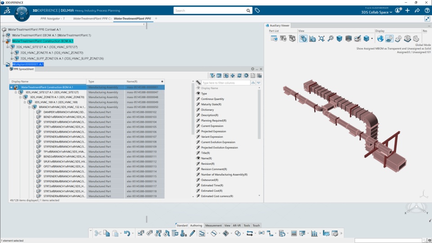Switch to AR-VR toolbar tab
Screen dimensions: 432x243
pyautogui.click(x=237, y=225)
